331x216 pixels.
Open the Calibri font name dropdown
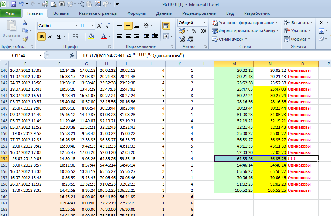coord(76,26)
